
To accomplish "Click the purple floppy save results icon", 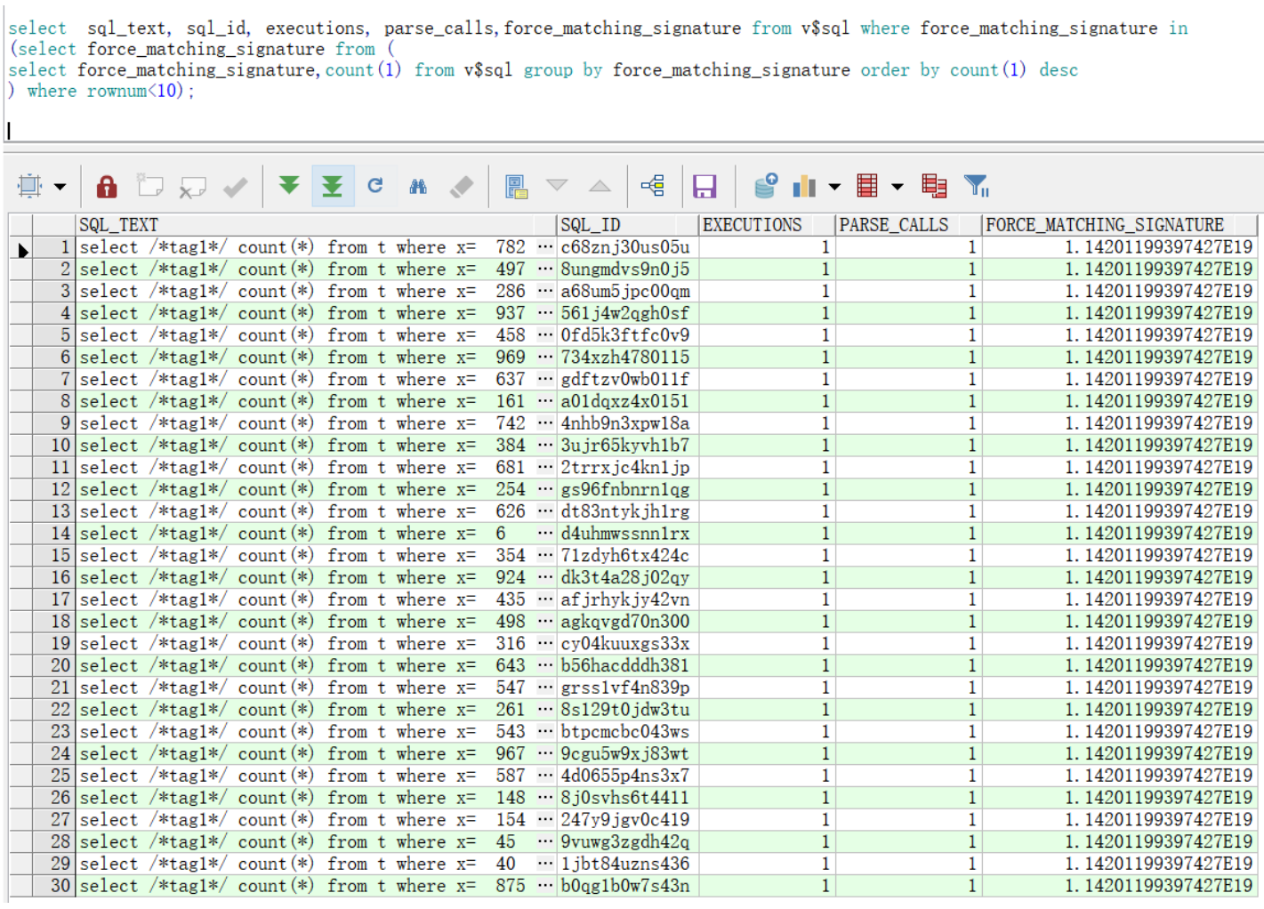I will coord(704,186).
